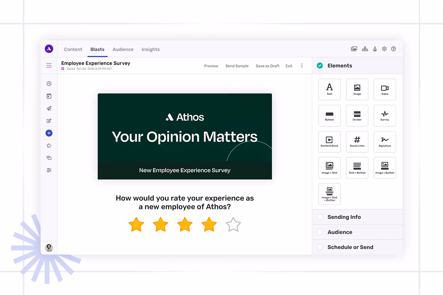Add a Divider element
Viewport: 443px width, 295px height.
pos(357,116)
